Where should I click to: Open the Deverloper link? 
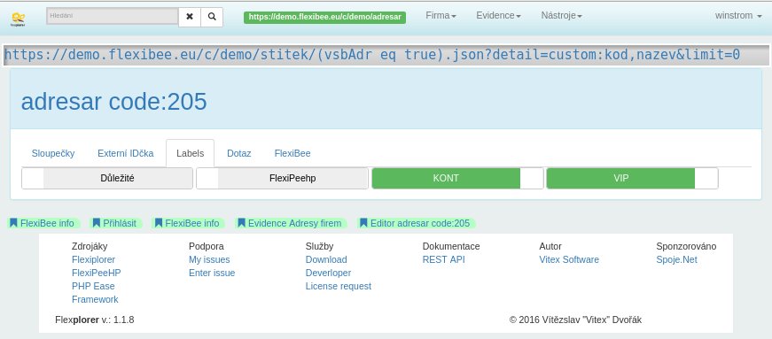pos(329,273)
